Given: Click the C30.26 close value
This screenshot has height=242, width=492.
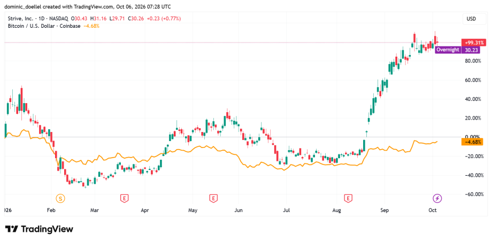Looking at the screenshot, I should (x=136, y=19).
